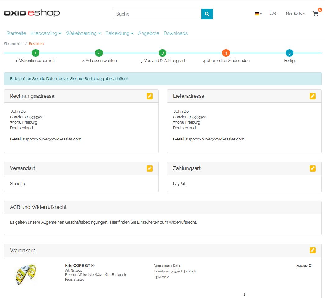The image size is (325, 298).
Task: Expand the EUR currency dropdown
Action: tap(274, 14)
